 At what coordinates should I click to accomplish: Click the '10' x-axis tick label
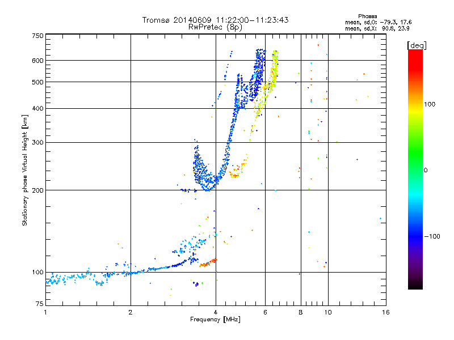(328, 312)
